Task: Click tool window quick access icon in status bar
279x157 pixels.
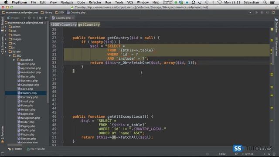Action: [3, 154]
